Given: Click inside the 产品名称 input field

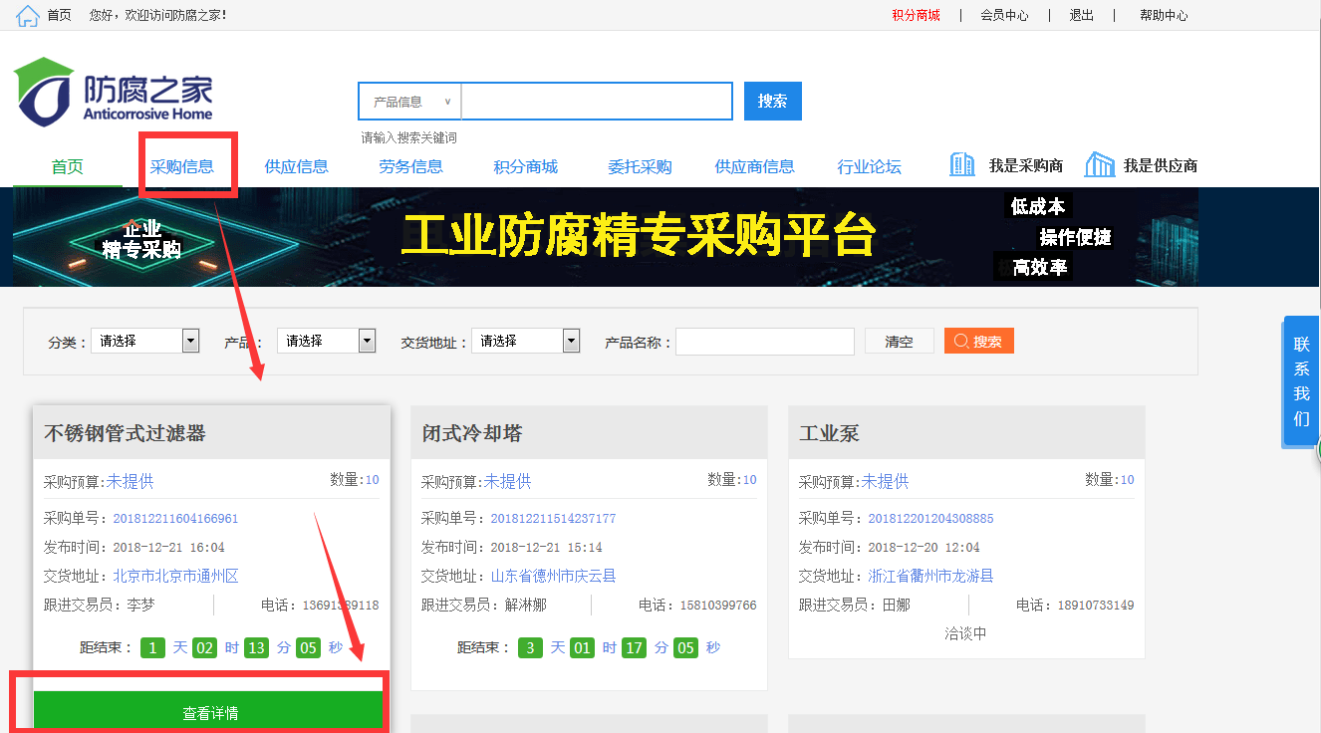Looking at the screenshot, I should coord(764,341).
